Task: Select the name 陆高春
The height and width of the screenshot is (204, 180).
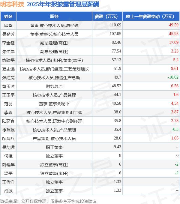Action: 8,121
